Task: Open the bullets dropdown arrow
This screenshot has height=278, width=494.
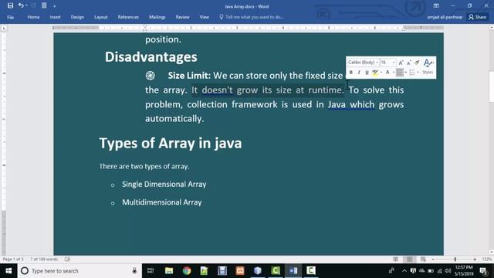Action: [x=406, y=73]
